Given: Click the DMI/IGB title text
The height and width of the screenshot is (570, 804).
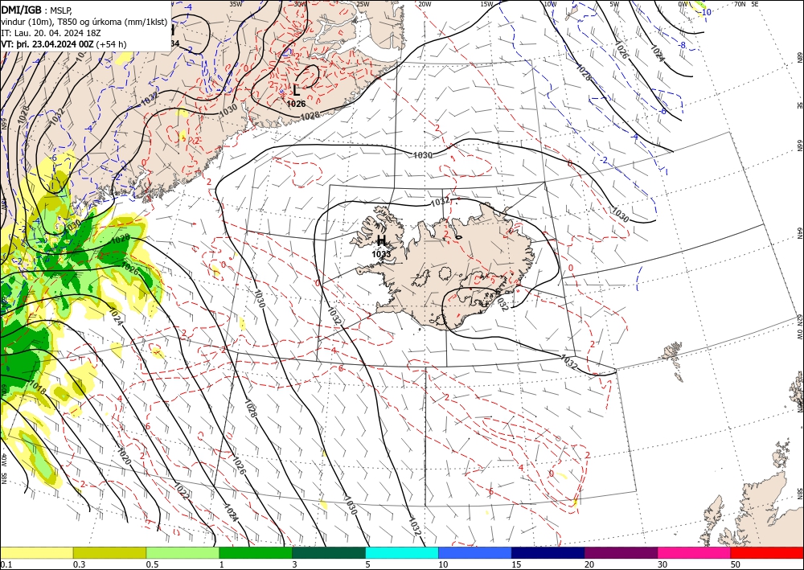Looking at the screenshot, I should pyautogui.click(x=22, y=10).
